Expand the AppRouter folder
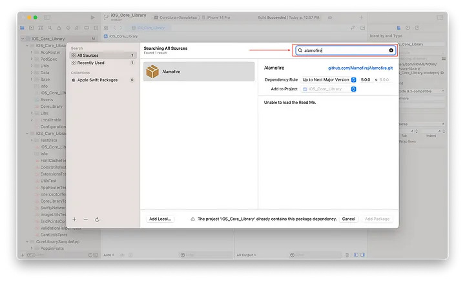The image size is (465, 282). [32, 52]
